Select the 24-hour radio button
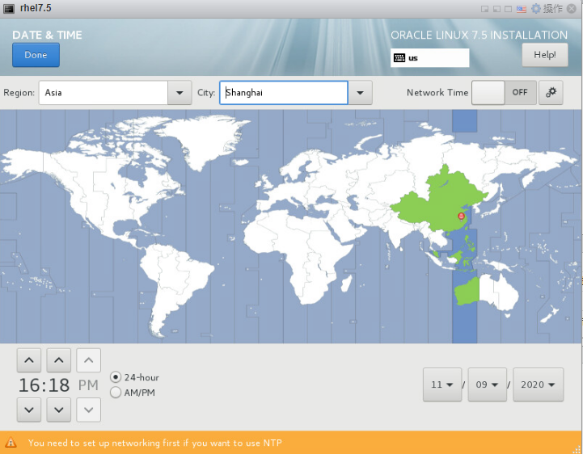Image resolution: width=583 pixels, height=454 pixels. (x=116, y=377)
